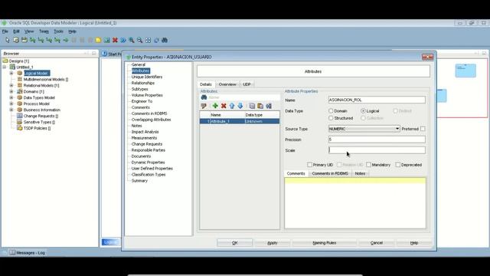Click the rightmost icon in attribute toolbar
The width and height of the screenshot is (490, 276).
coord(269,106)
